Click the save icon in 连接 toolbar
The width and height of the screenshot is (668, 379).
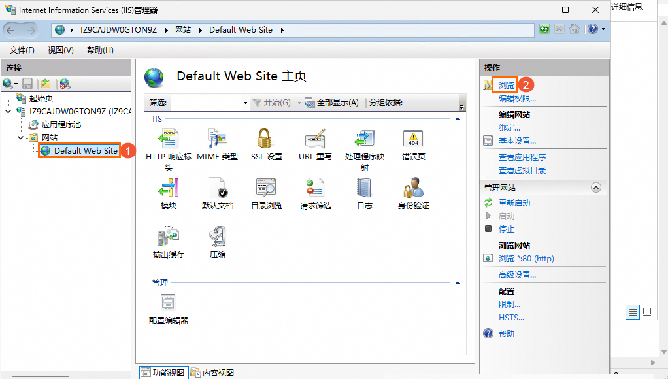pyautogui.click(x=27, y=84)
